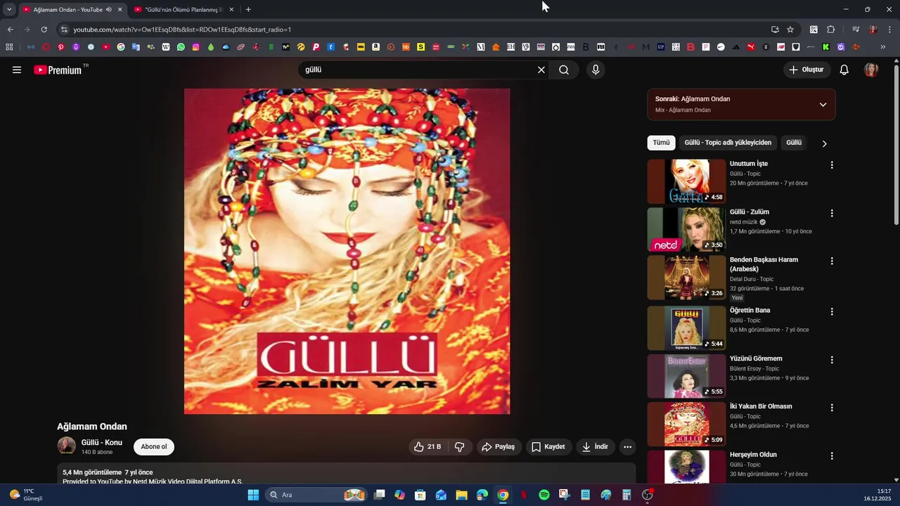Open options for Benden Başkası Haram video
Image resolution: width=900 pixels, height=506 pixels.
click(832, 261)
